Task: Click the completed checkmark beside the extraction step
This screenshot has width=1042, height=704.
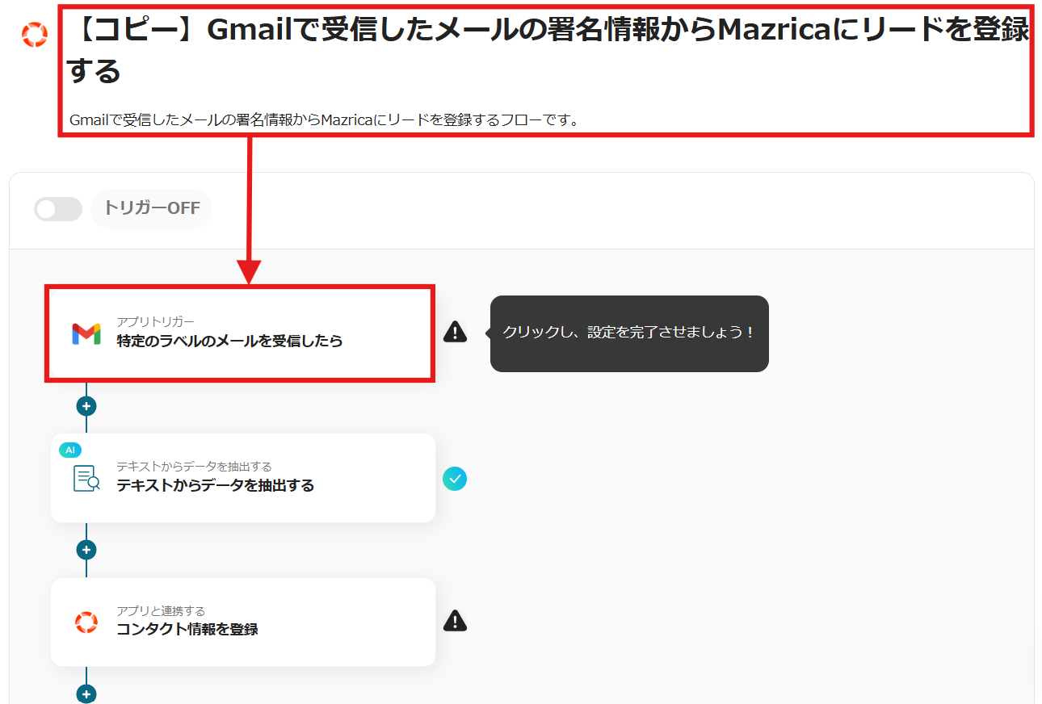Action: (455, 479)
